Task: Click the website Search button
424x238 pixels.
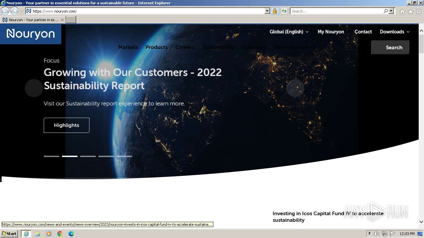Action: coord(390,47)
